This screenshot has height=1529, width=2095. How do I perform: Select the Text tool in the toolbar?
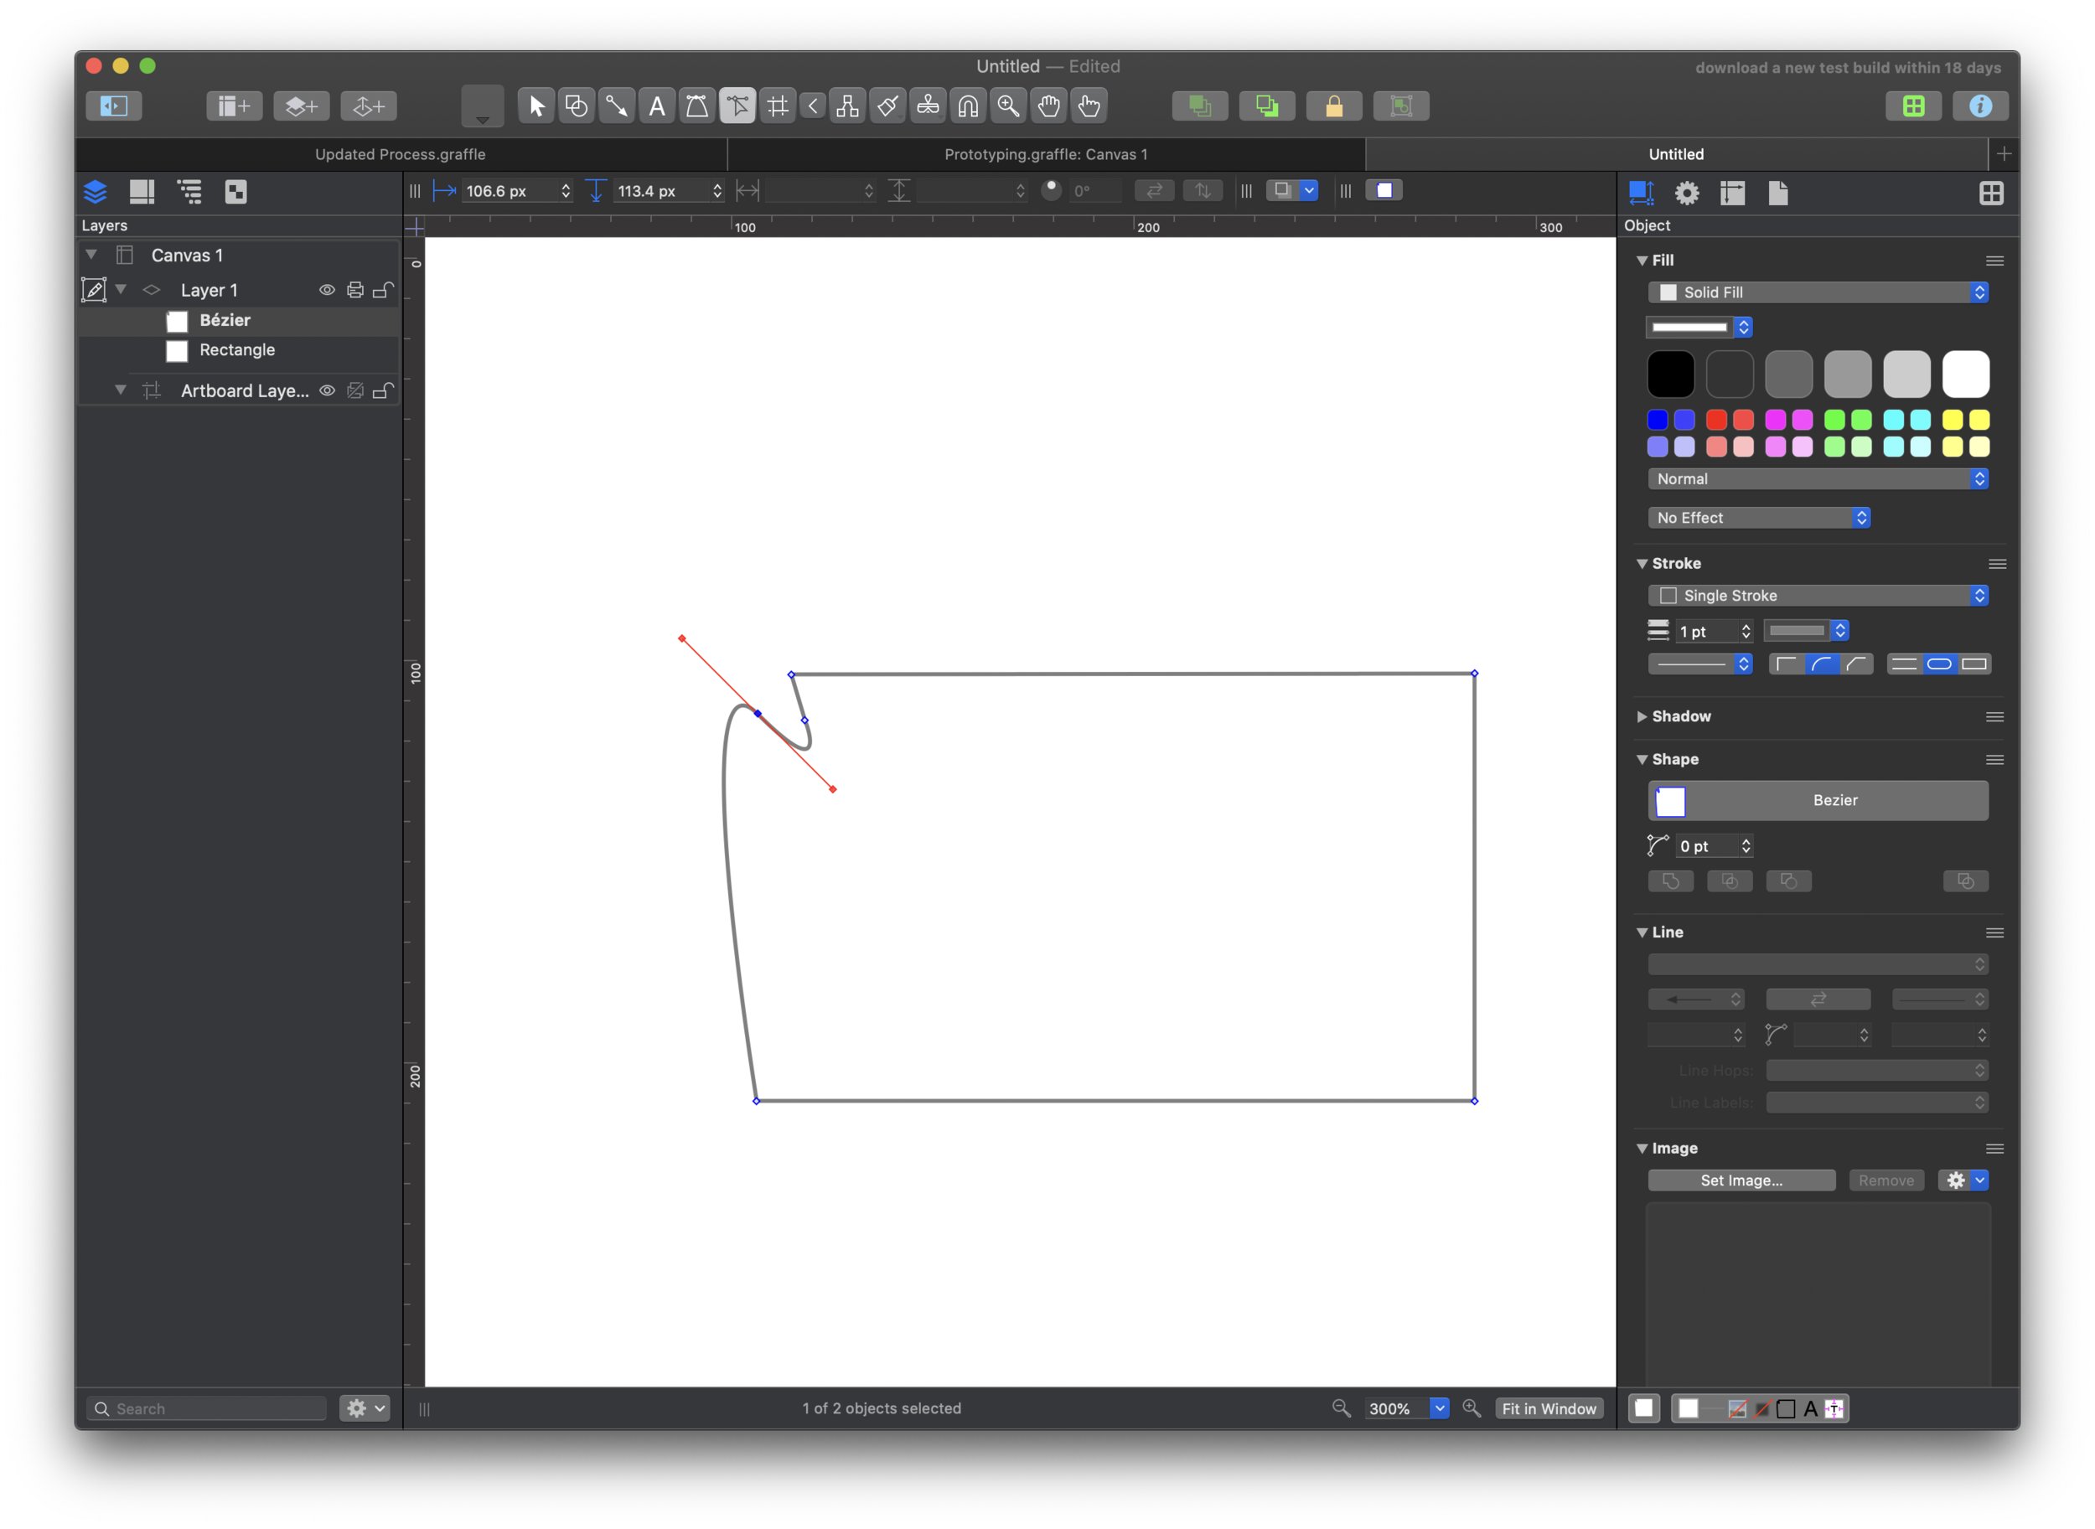pyautogui.click(x=656, y=106)
